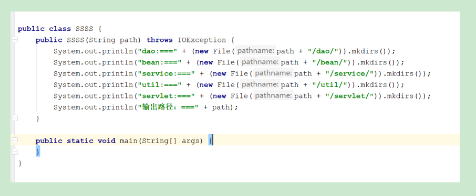The image size is (476, 196).
Task: Click the highlighted closing brace of main
Action: pos(38,151)
